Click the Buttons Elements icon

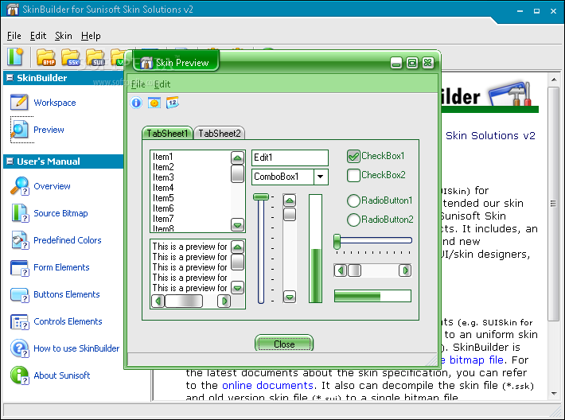pyautogui.click(x=19, y=294)
